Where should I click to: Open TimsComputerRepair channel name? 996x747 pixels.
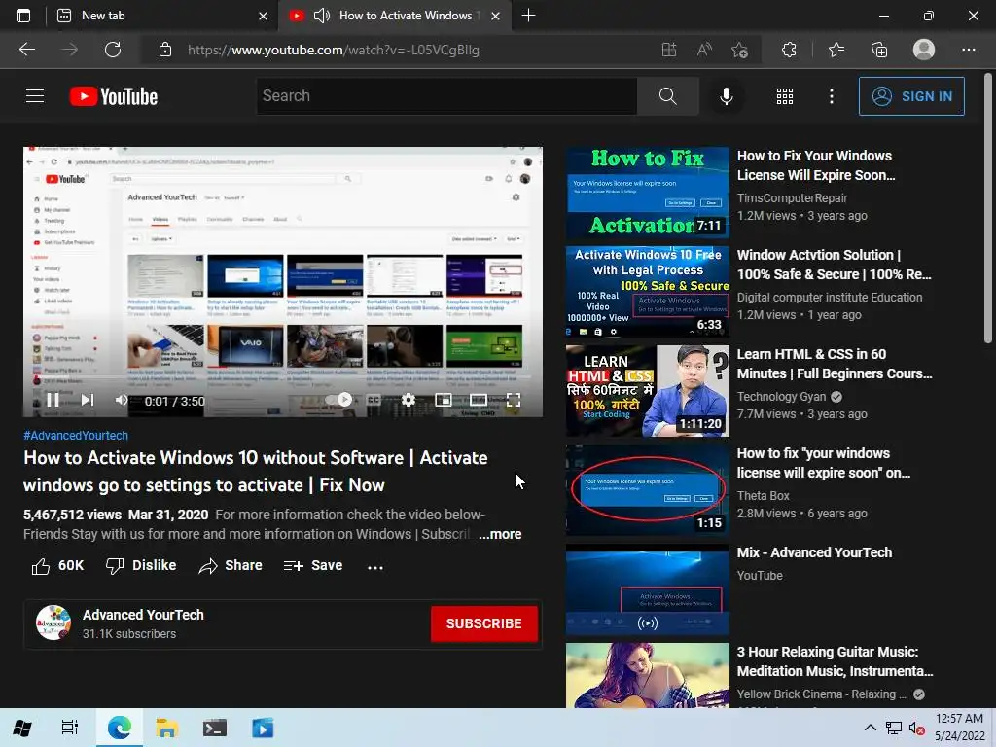coord(792,198)
